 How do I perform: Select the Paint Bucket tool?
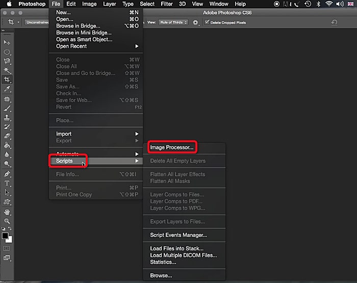pyautogui.click(x=7, y=145)
